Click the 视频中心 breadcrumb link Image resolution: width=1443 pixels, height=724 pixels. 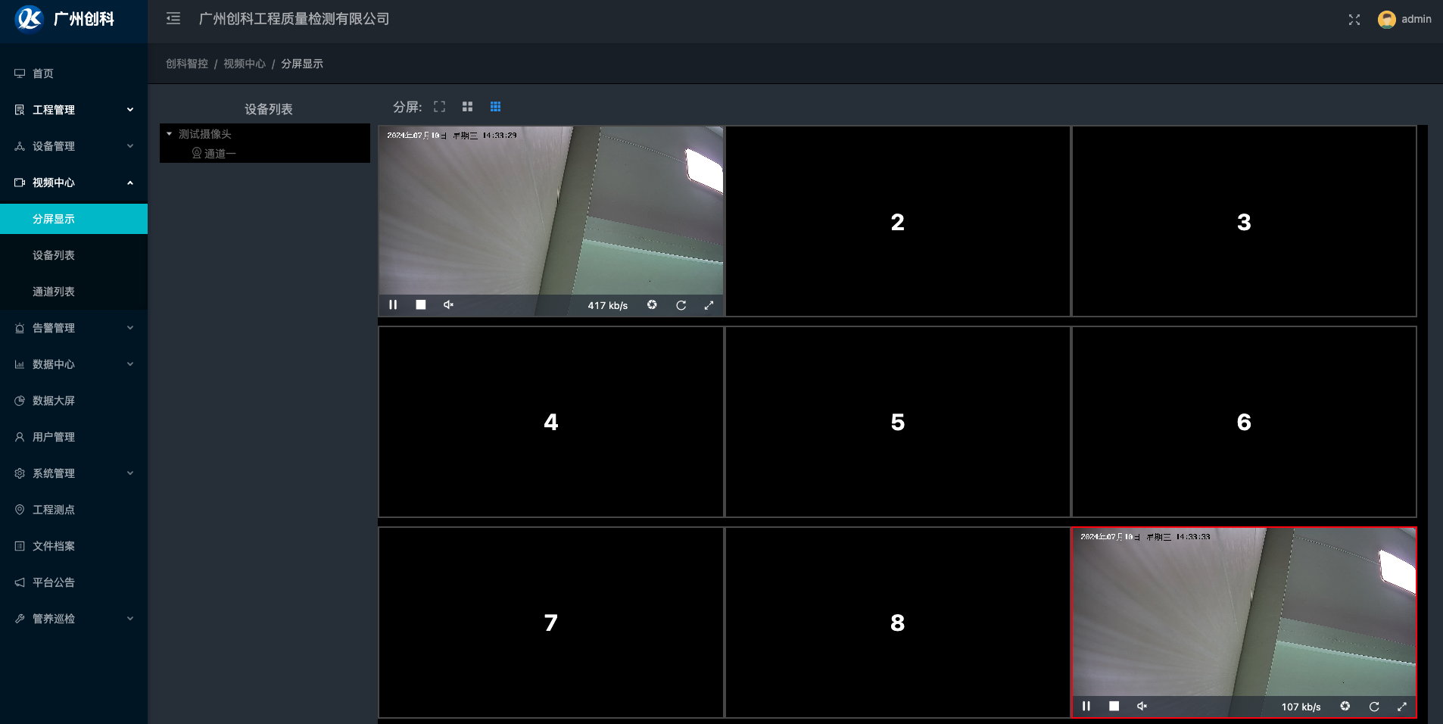coord(244,64)
